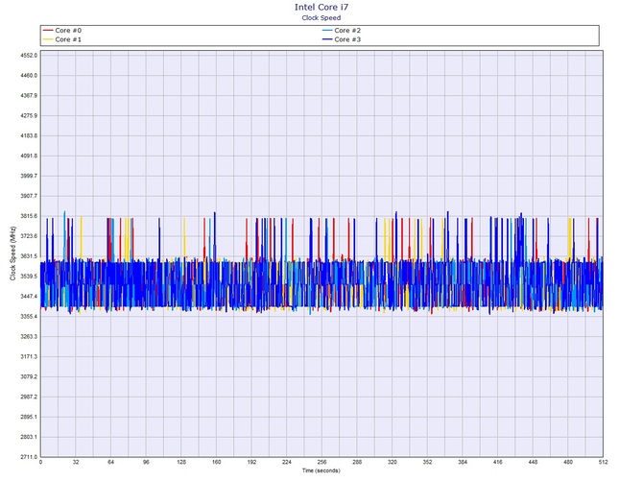643x482 pixels.
Task: Click the Clock Speed subtitle
Action: [x=321, y=17]
